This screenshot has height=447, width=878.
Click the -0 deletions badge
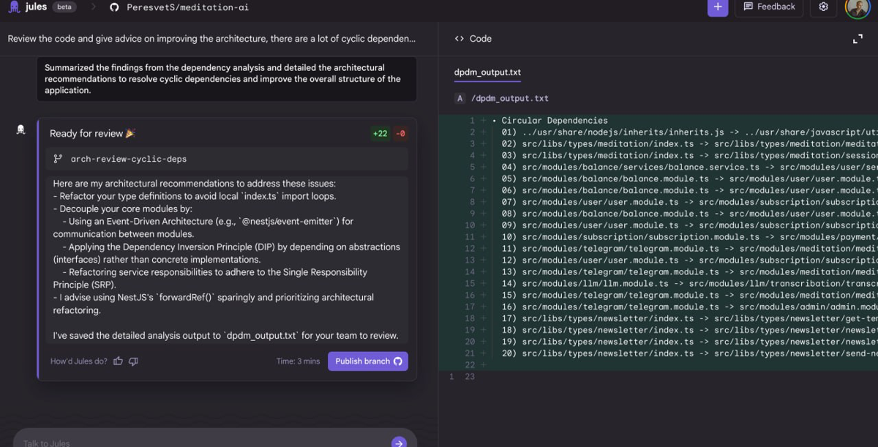(400, 134)
